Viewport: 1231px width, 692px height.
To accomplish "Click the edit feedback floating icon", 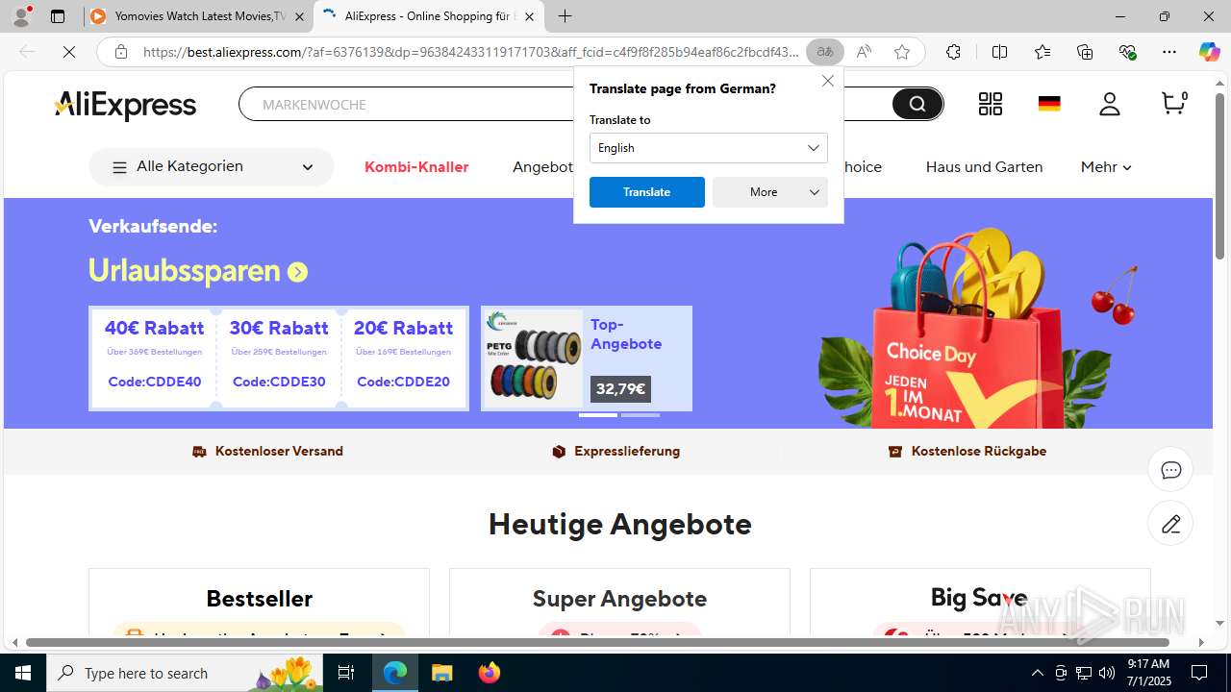I will (1170, 524).
